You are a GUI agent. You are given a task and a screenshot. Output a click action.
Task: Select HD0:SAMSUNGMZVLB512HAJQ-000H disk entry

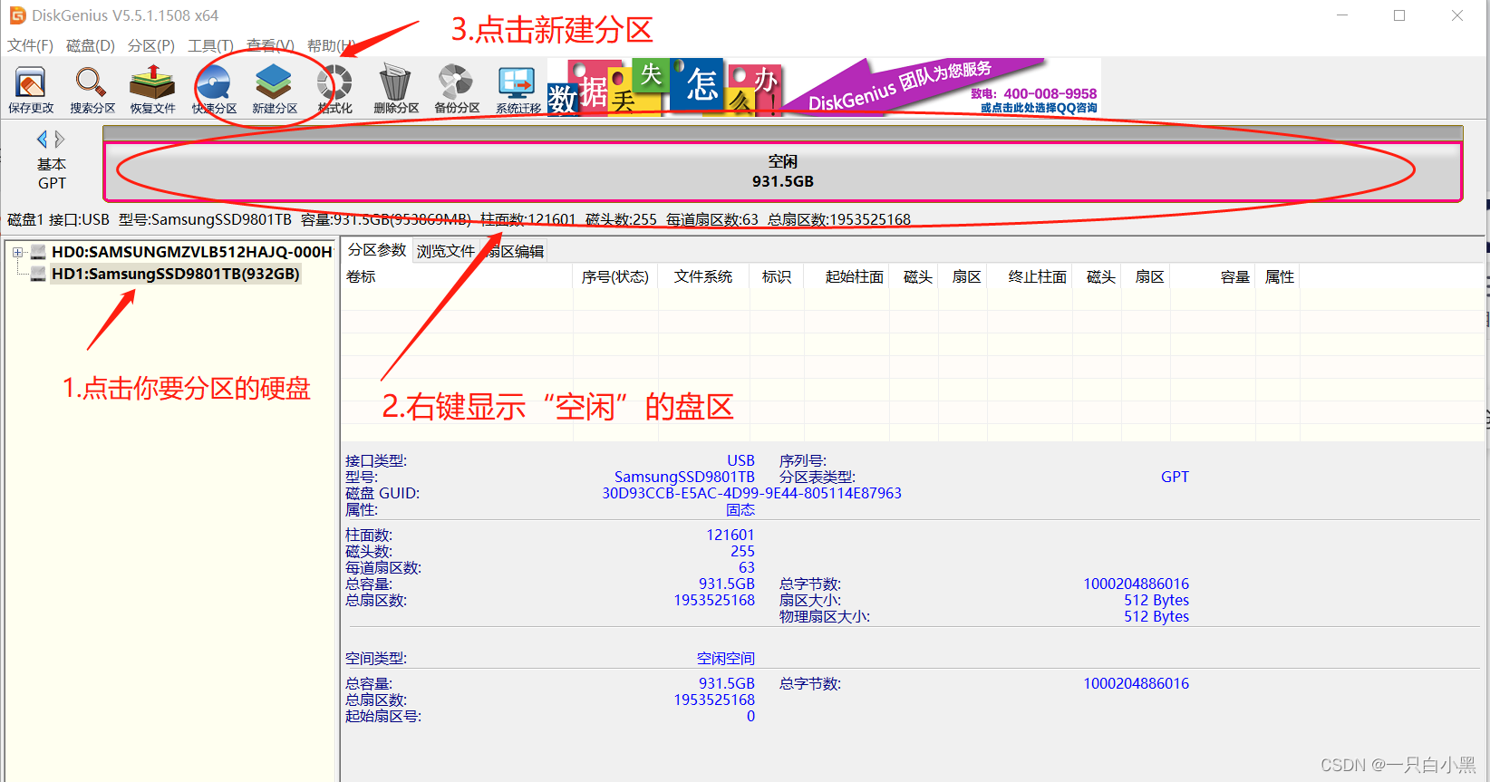point(192,252)
